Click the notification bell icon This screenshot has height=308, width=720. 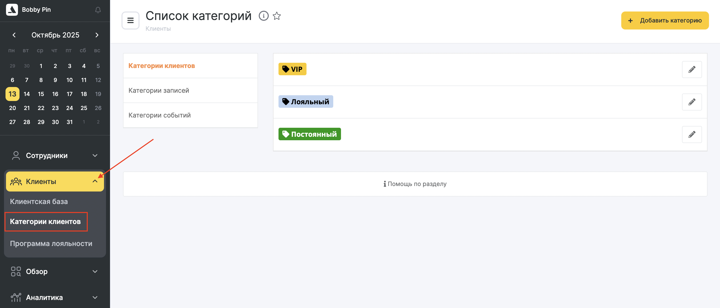click(98, 10)
